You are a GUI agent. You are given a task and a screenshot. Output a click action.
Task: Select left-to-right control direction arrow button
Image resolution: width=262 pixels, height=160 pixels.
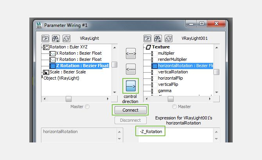(x=131, y=86)
